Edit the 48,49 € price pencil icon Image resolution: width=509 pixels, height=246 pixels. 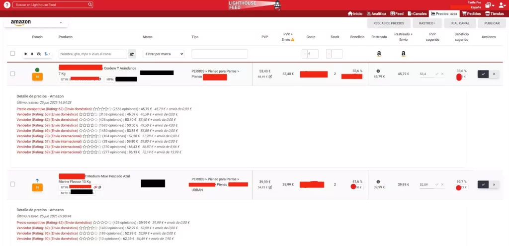click(270, 77)
